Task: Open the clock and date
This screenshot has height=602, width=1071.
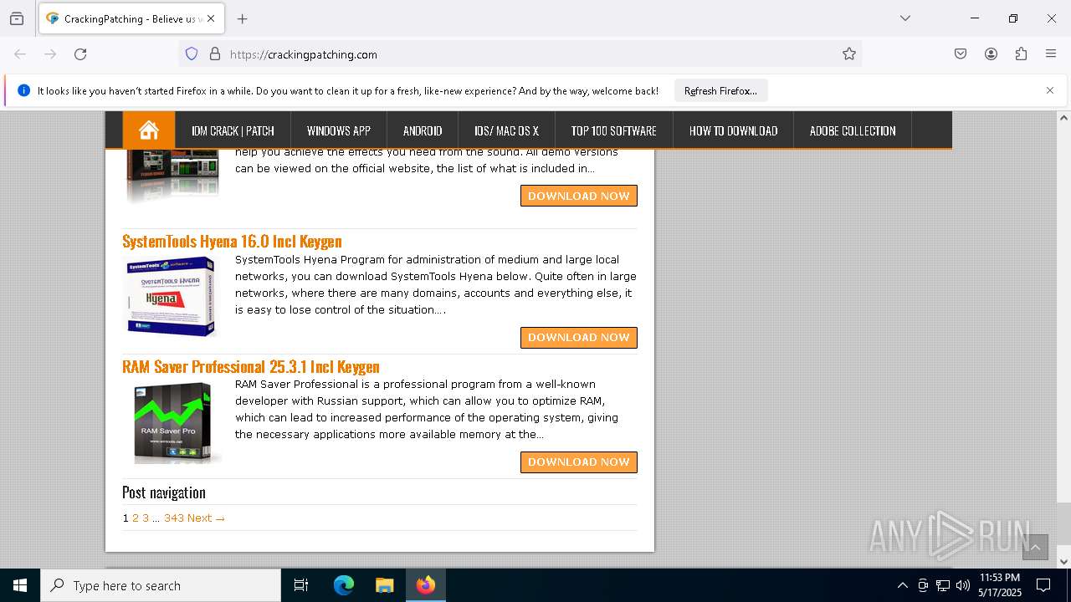Action: [999, 585]
